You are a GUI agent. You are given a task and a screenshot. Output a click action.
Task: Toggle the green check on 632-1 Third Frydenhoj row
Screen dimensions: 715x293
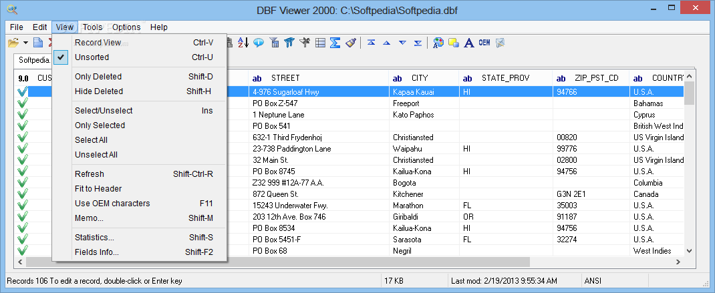(22, 137)
